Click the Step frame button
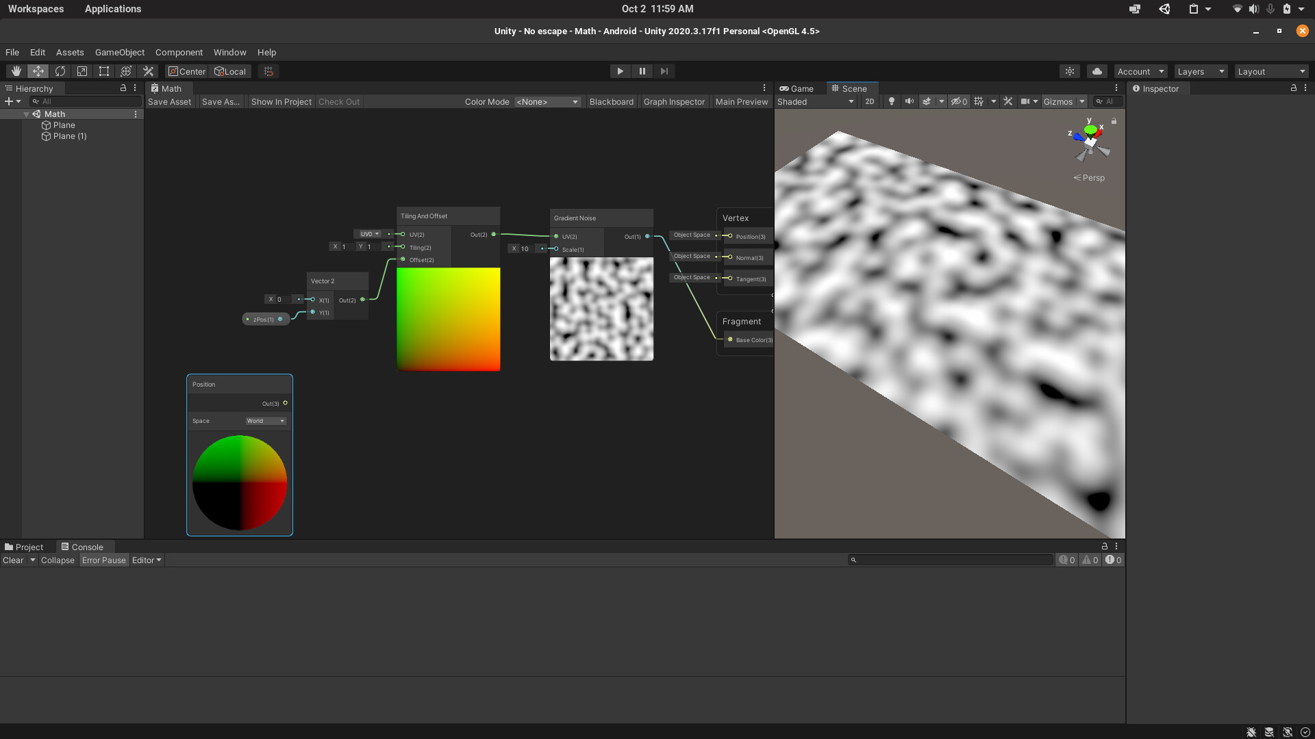The width and height of the screenshot is (1315, 739). [x=664, y=71]
